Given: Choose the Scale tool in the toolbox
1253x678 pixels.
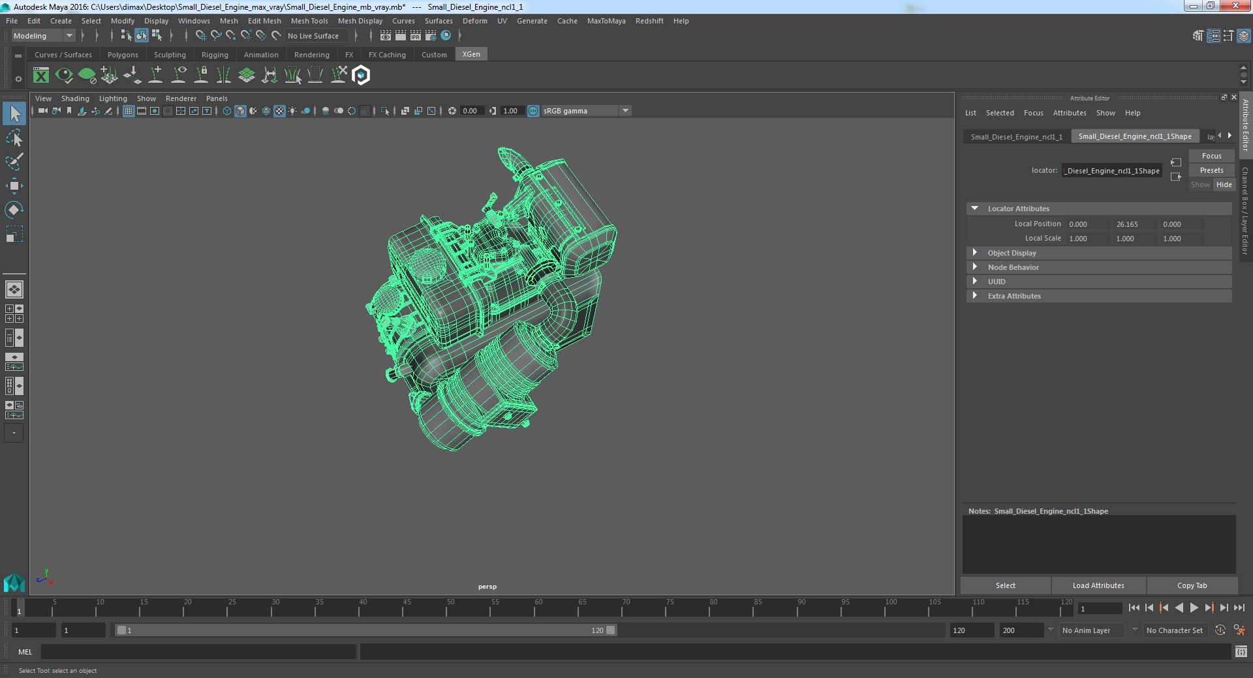Looking at the screenshot, I should (14, 233).
